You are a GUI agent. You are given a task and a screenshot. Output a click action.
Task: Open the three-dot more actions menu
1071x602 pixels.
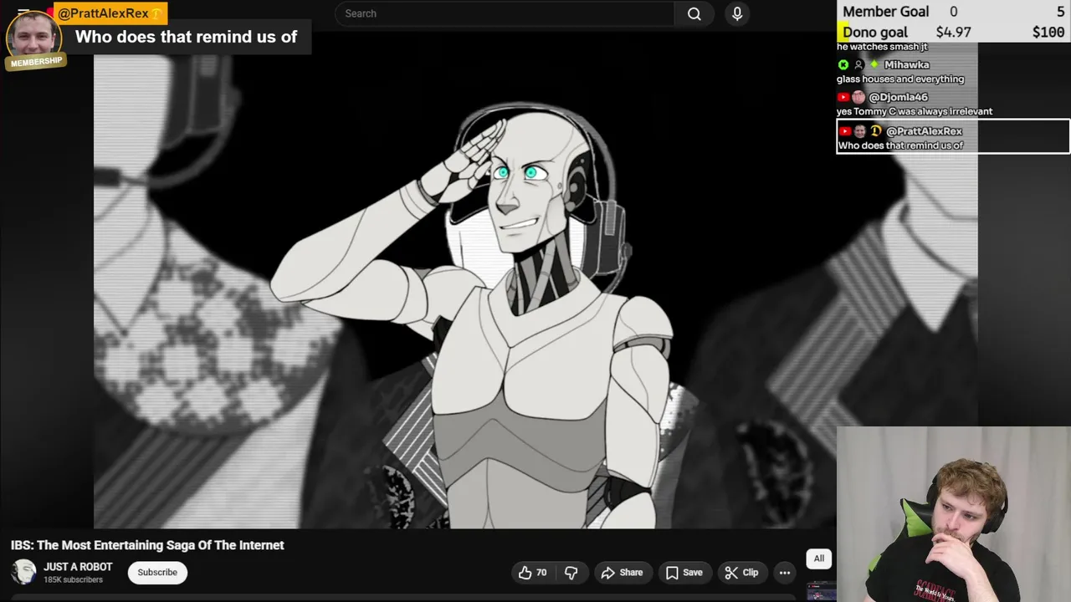click(x=785, y=573)
